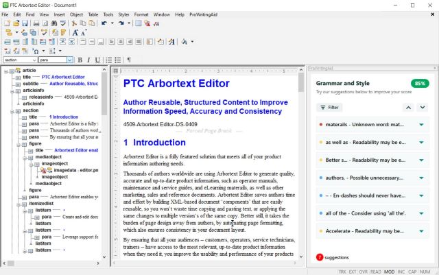The width and height of the screenshot is (439, 275).
Task: Toggle TRK change tracking in status bar
Action: point(342,272)
